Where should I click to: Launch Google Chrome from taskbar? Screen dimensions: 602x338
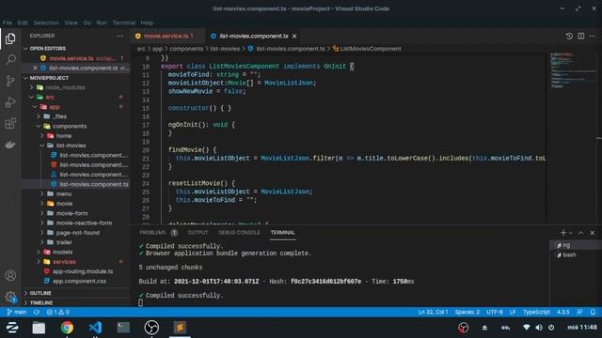coord(67,328)
